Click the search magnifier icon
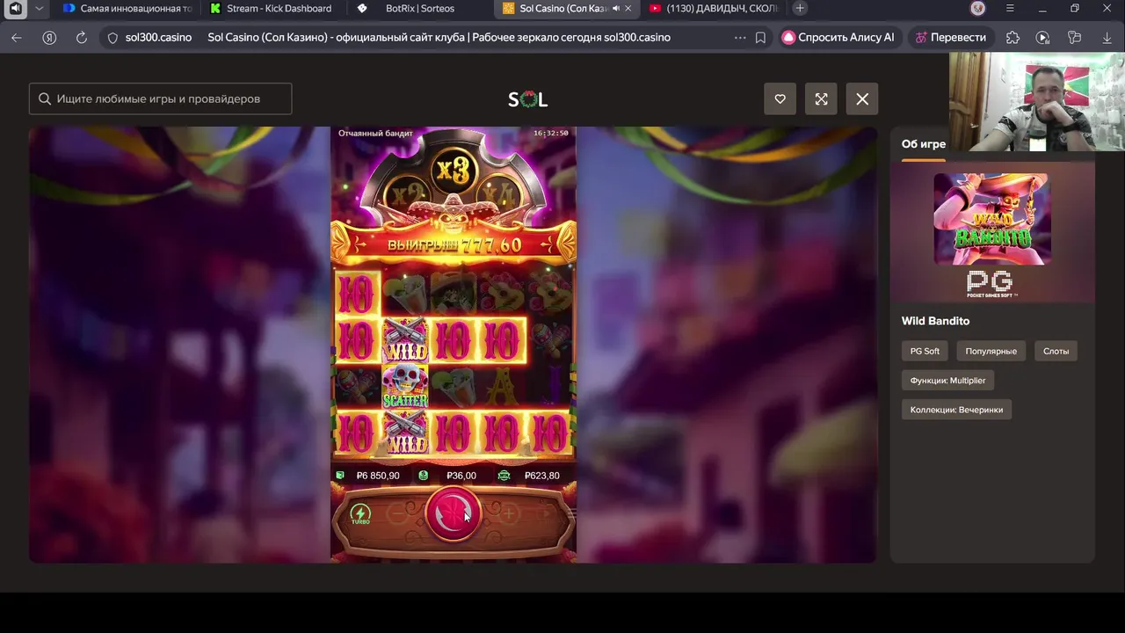 (44, 99)
